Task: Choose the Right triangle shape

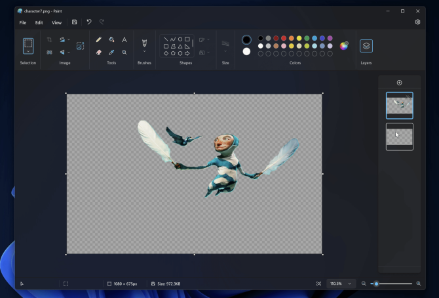Action: (x=187, y=47)
